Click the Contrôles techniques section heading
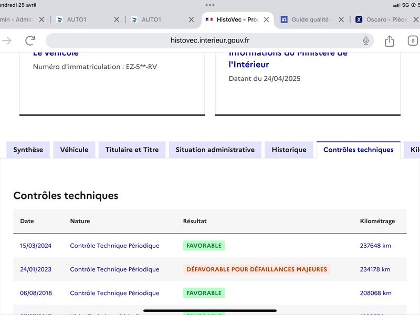This screenshot has width=420, height=315. point(66,195)
